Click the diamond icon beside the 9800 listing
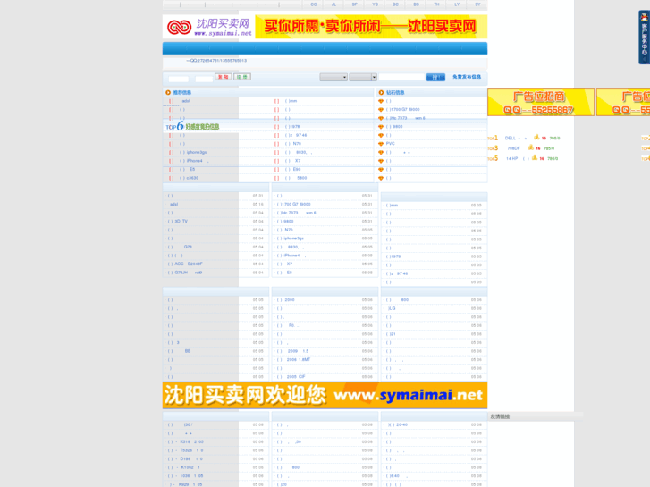This screenshot has width=650, height=487. pyautogui.click(x=381, y=127)
